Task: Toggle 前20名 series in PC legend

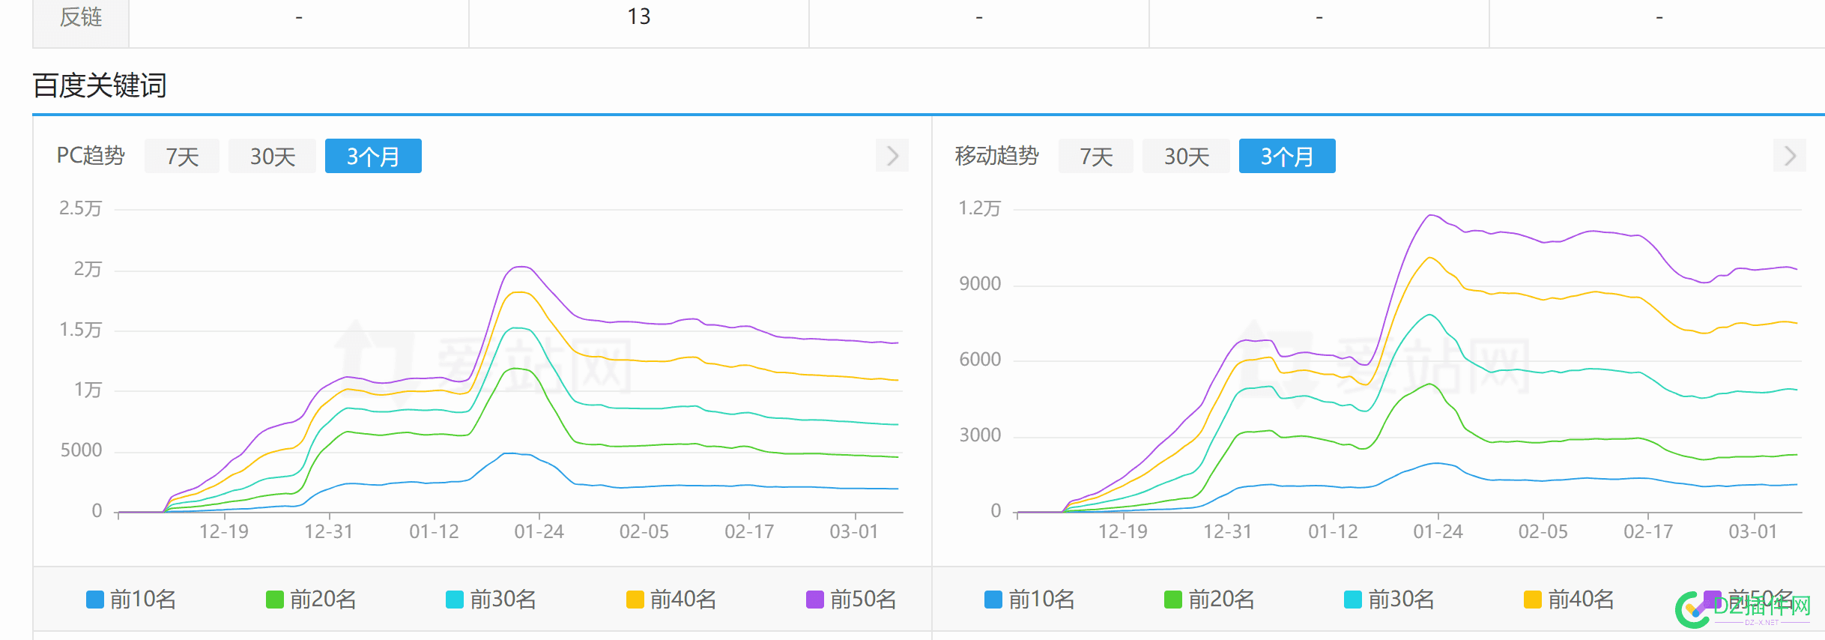Action: point(311,600)
